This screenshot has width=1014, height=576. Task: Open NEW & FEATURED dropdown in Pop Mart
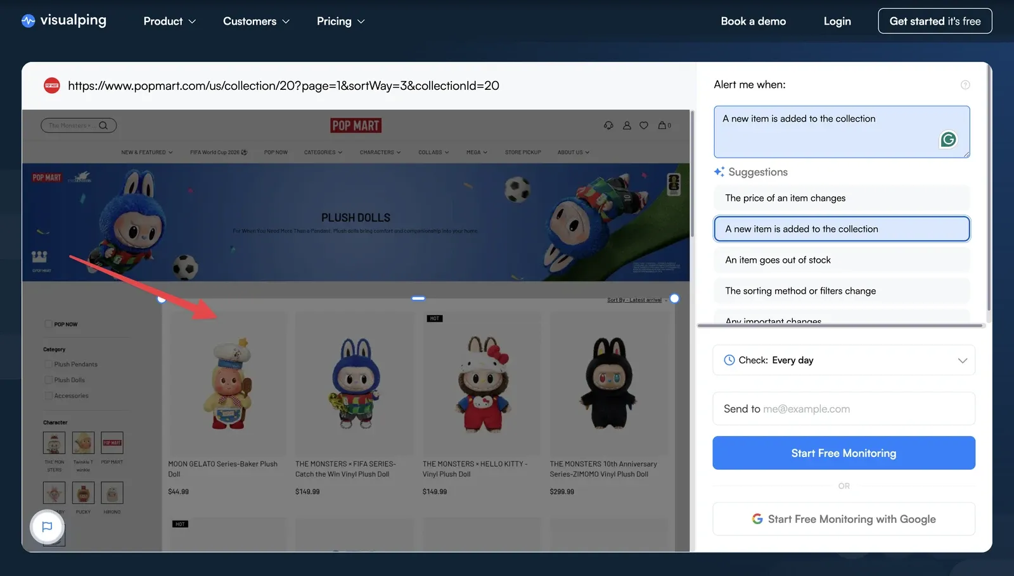[147, 153]
